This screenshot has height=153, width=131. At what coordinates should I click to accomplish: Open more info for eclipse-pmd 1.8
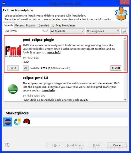(48, 90)
